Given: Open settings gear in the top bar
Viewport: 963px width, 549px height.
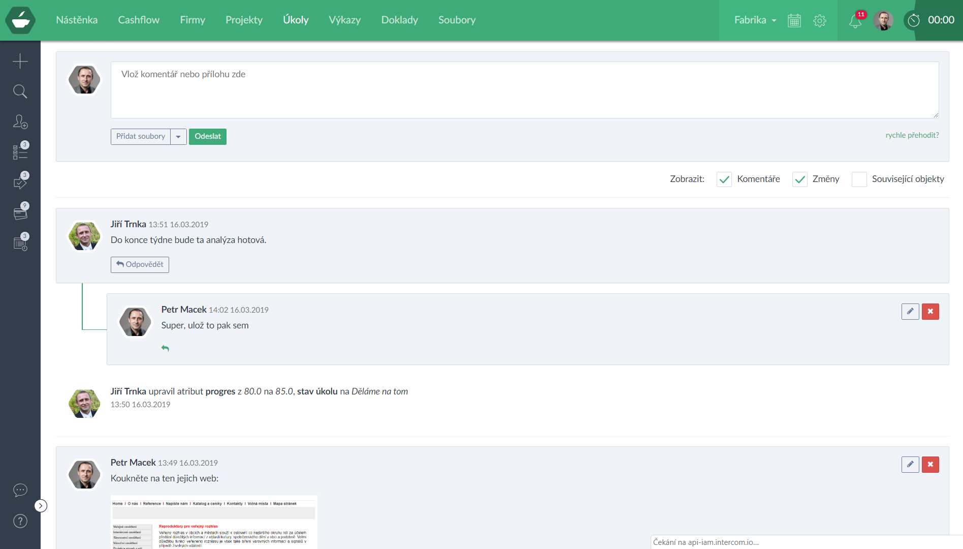Looking at the screenshot, I should click(820, 20).
